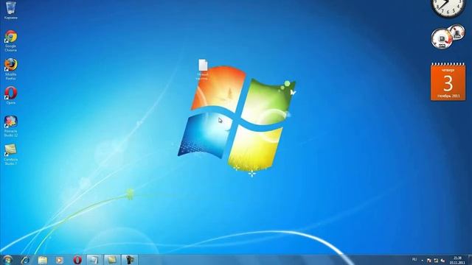Open the orange calendar gadget
Screen dimensions: 472x265
(448, 82)
